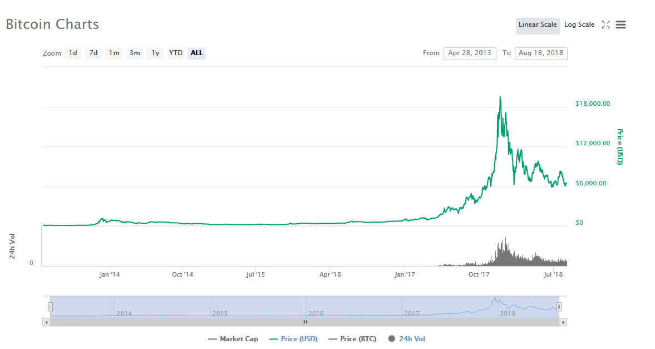Click the Jan '14 x-axis label
The image size is (655, 349).
pos(110,274)
